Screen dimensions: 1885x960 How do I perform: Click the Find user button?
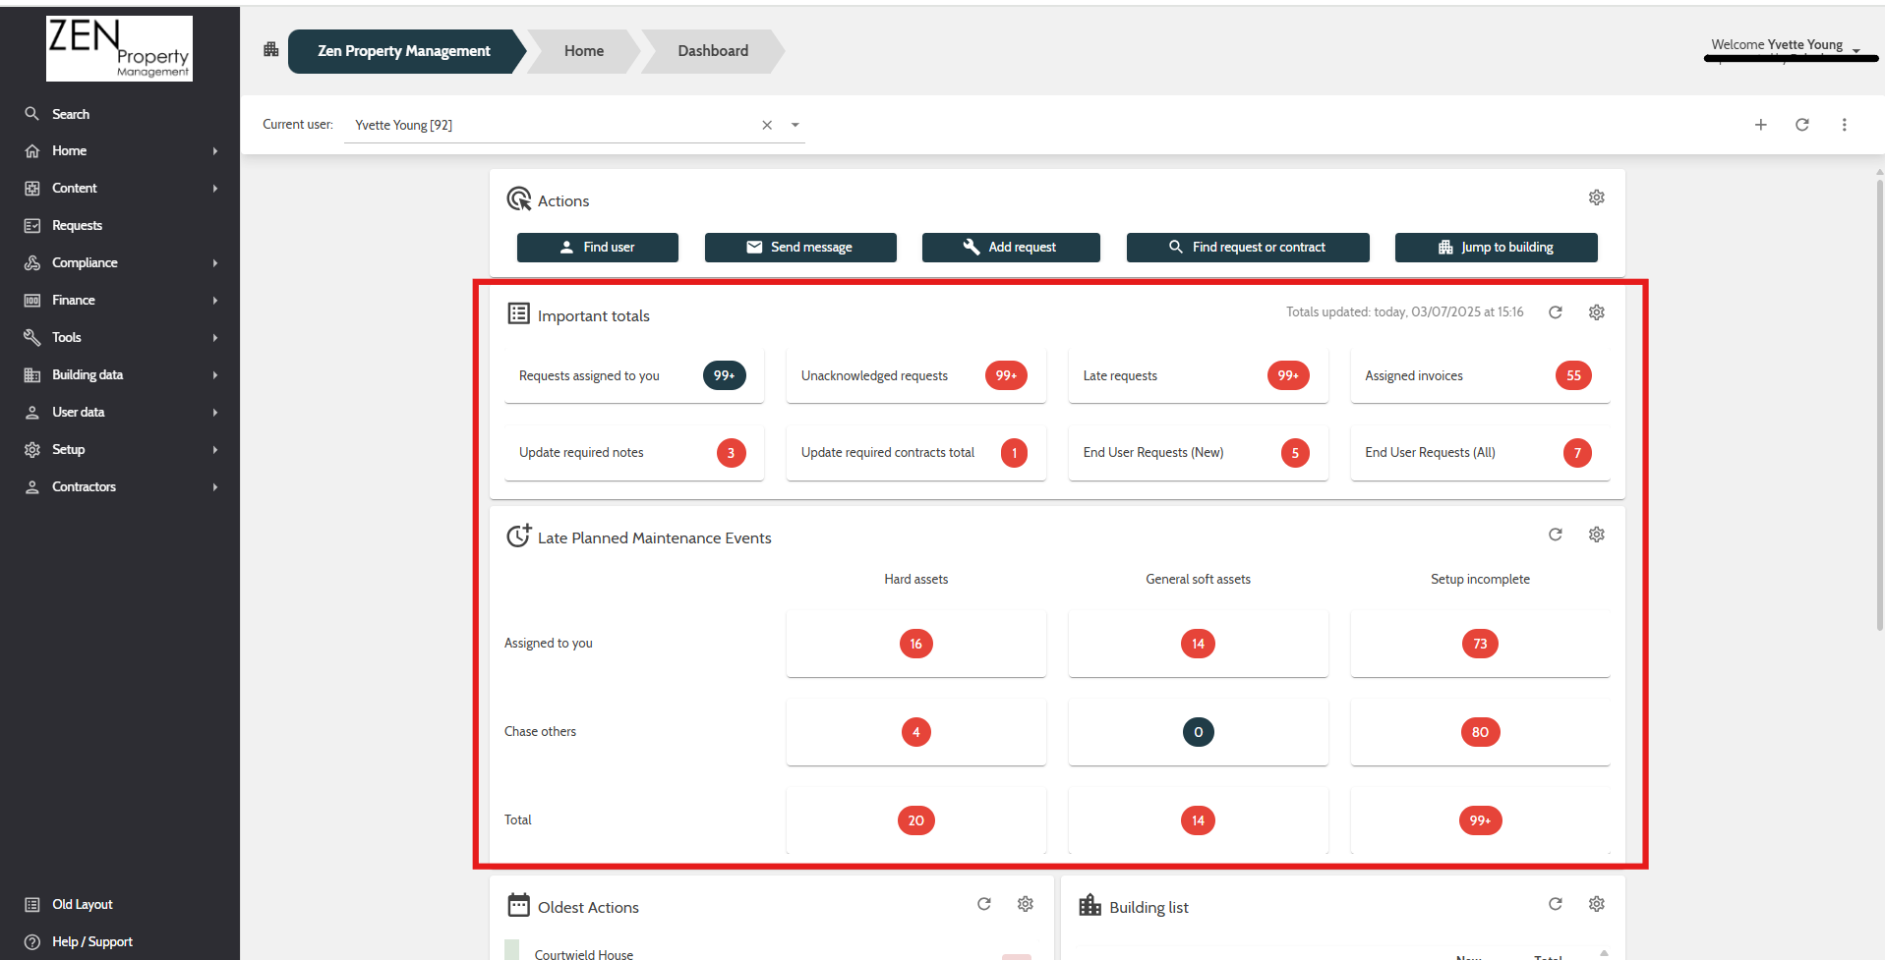pyautogui.click(x=598, y=248)
